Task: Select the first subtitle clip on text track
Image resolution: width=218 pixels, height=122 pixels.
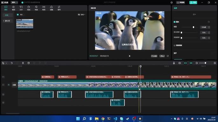Action: (48, 77)
